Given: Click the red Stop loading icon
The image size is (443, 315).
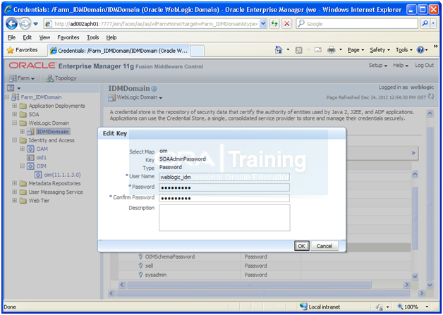Looking at the screenshot, I should (287, 24).
